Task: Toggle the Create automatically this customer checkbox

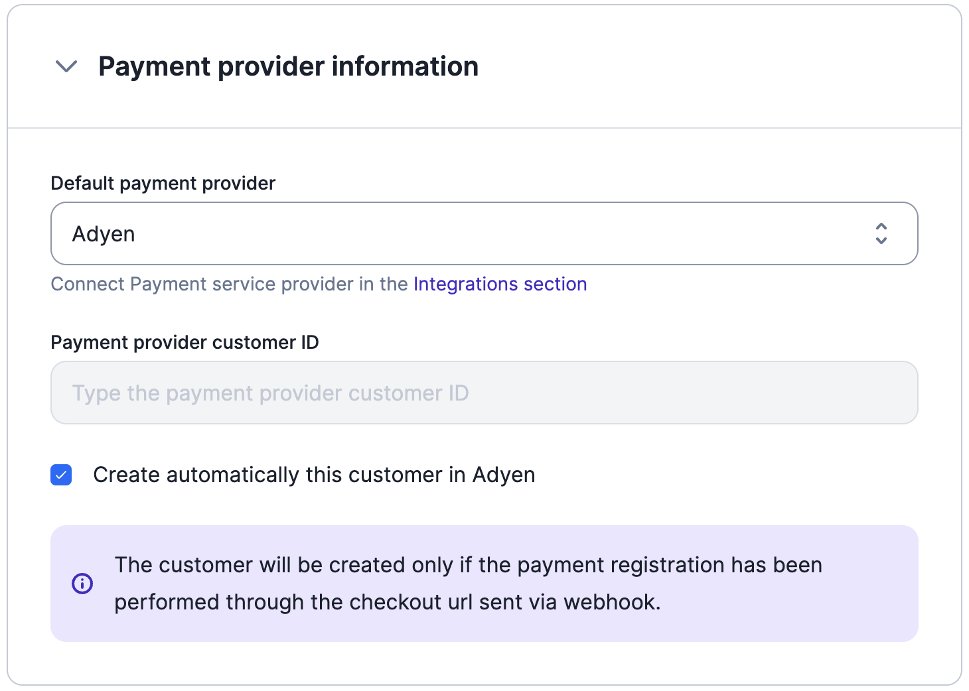Action: click(62, 475)
